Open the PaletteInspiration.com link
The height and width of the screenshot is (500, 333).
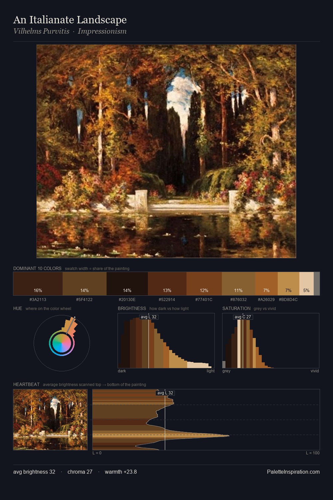tap(293, 472)
